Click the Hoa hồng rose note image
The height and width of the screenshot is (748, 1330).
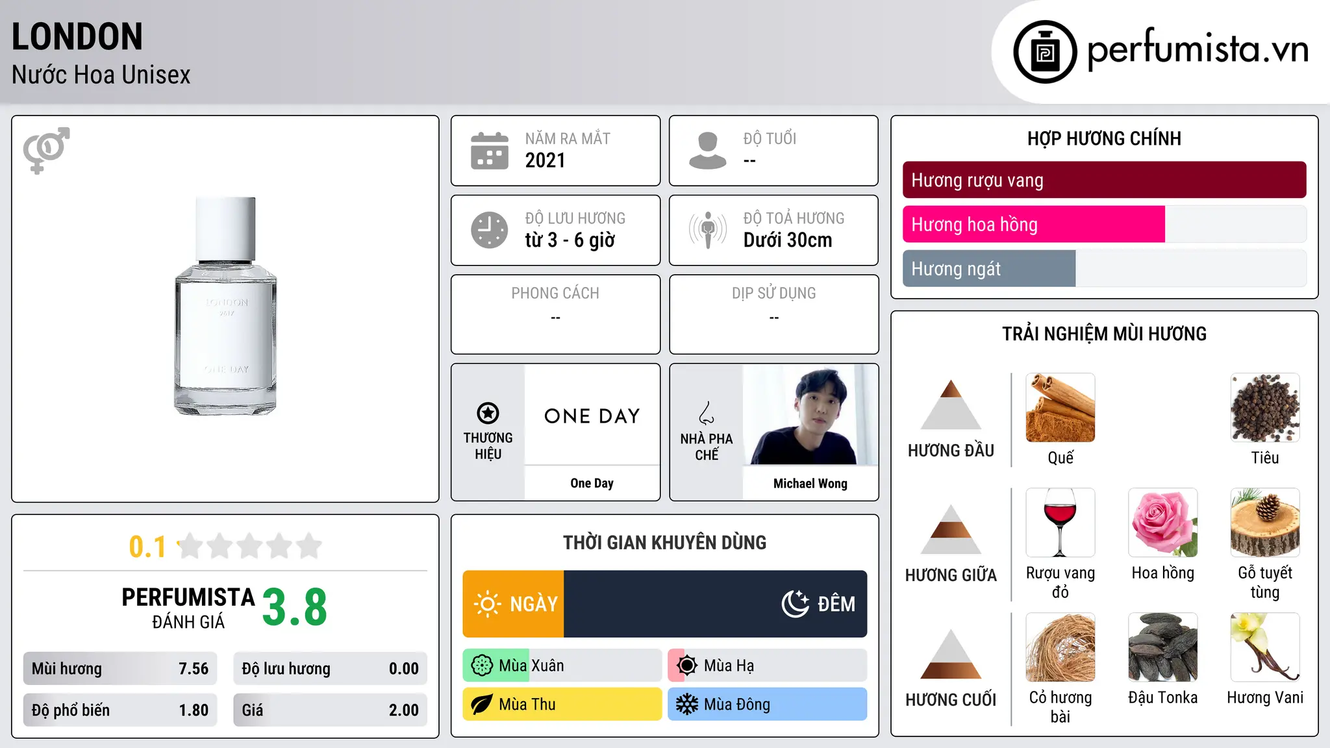point(1163,523)
